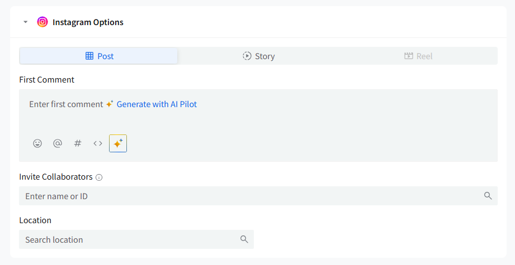The image size is (515, 265).
Task: Click the Instagram Options header title
Action: tap(88, 22)
